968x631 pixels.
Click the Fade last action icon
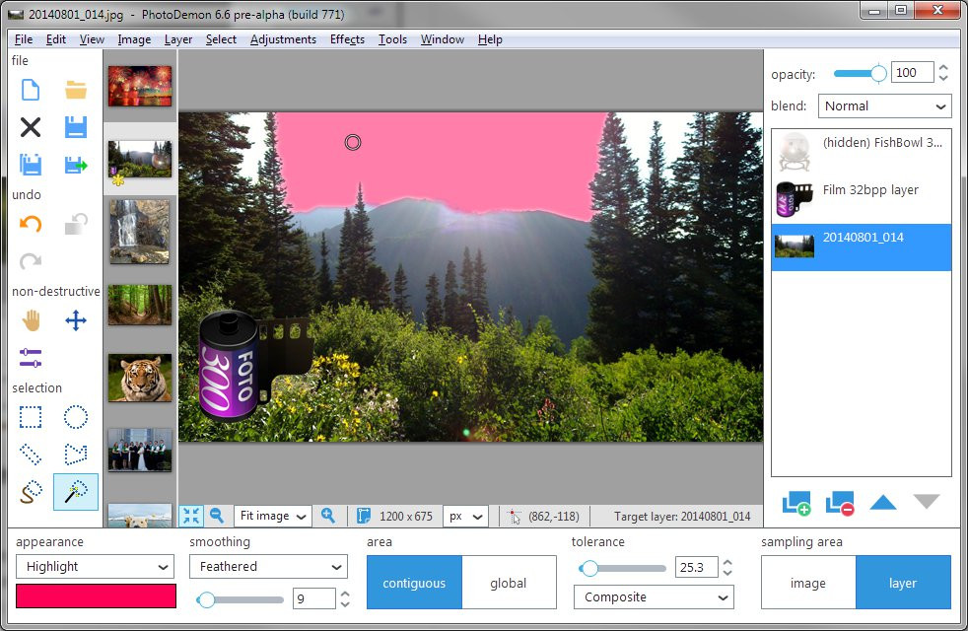pos(76,224)
